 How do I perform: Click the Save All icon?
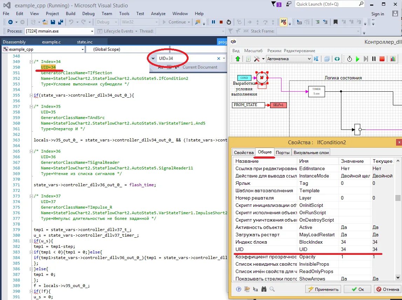click(61, 22)
